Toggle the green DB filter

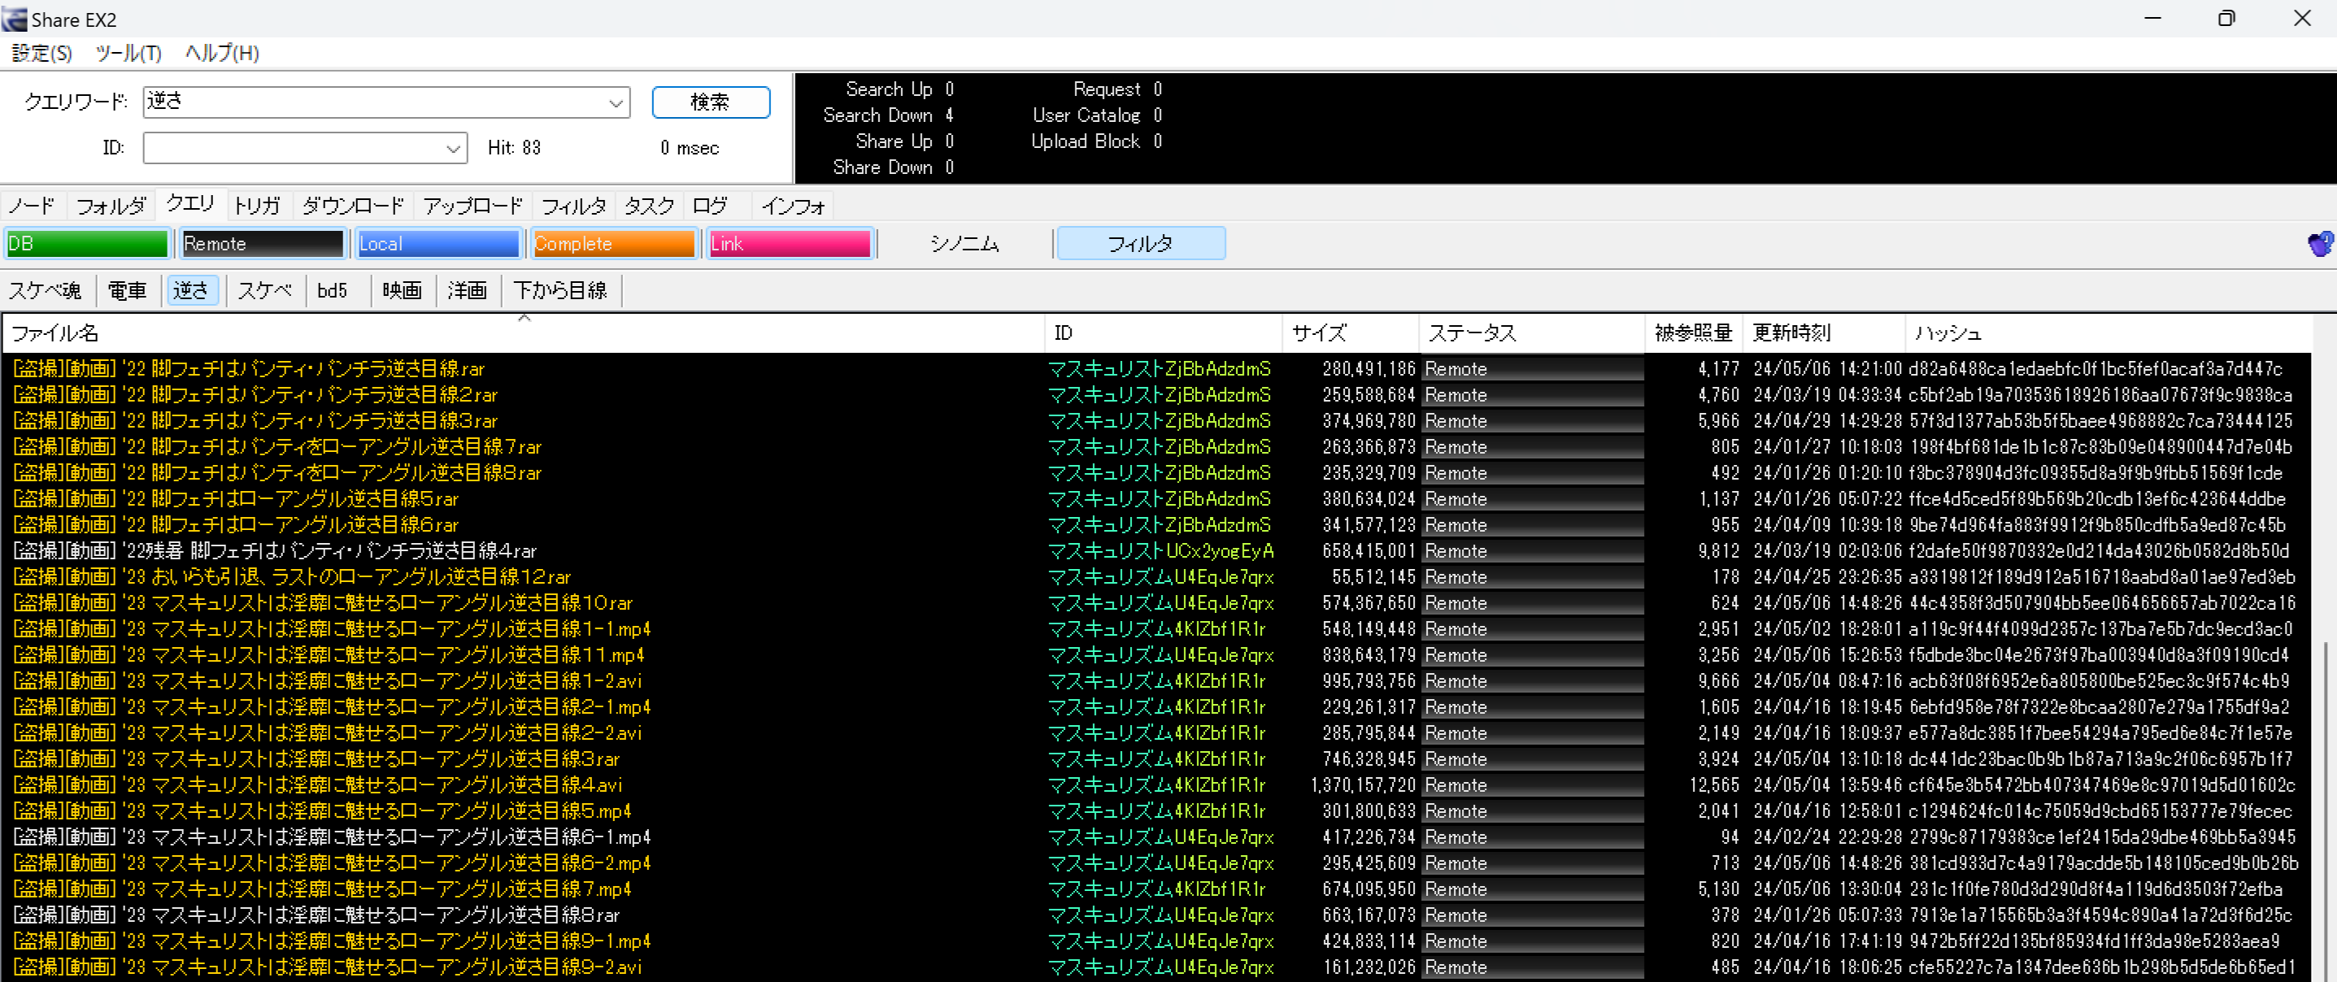(x=87, y=243)
